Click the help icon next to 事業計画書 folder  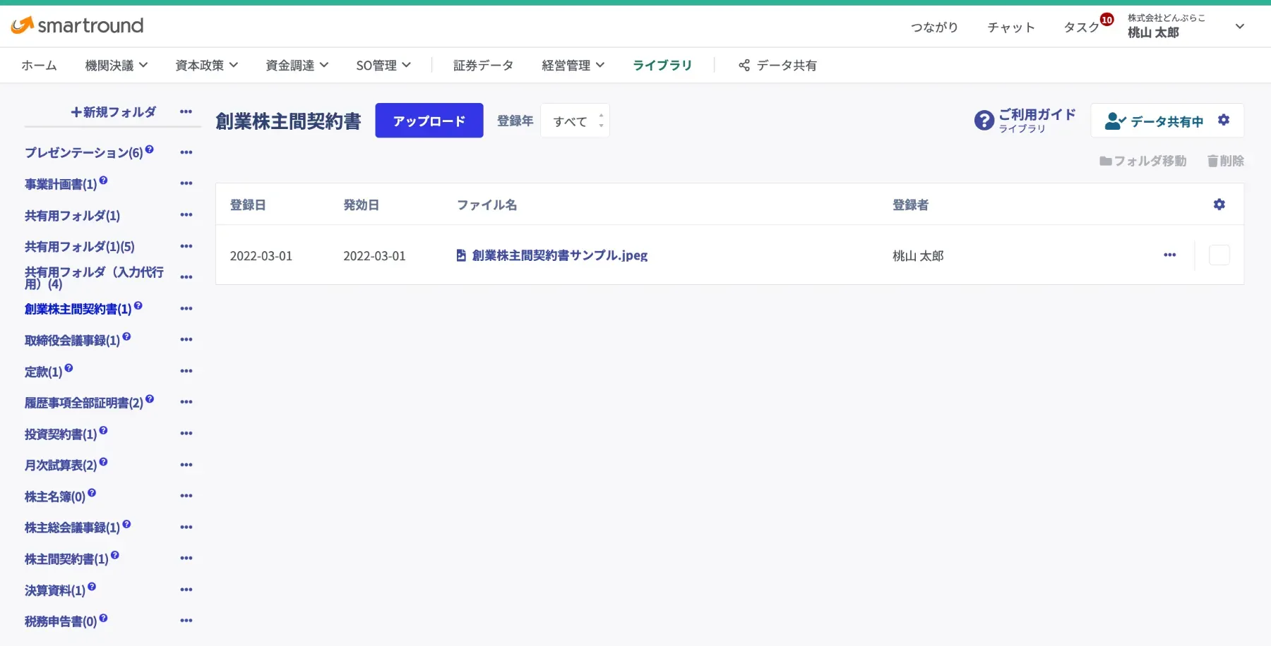click(x=103, y=179)
